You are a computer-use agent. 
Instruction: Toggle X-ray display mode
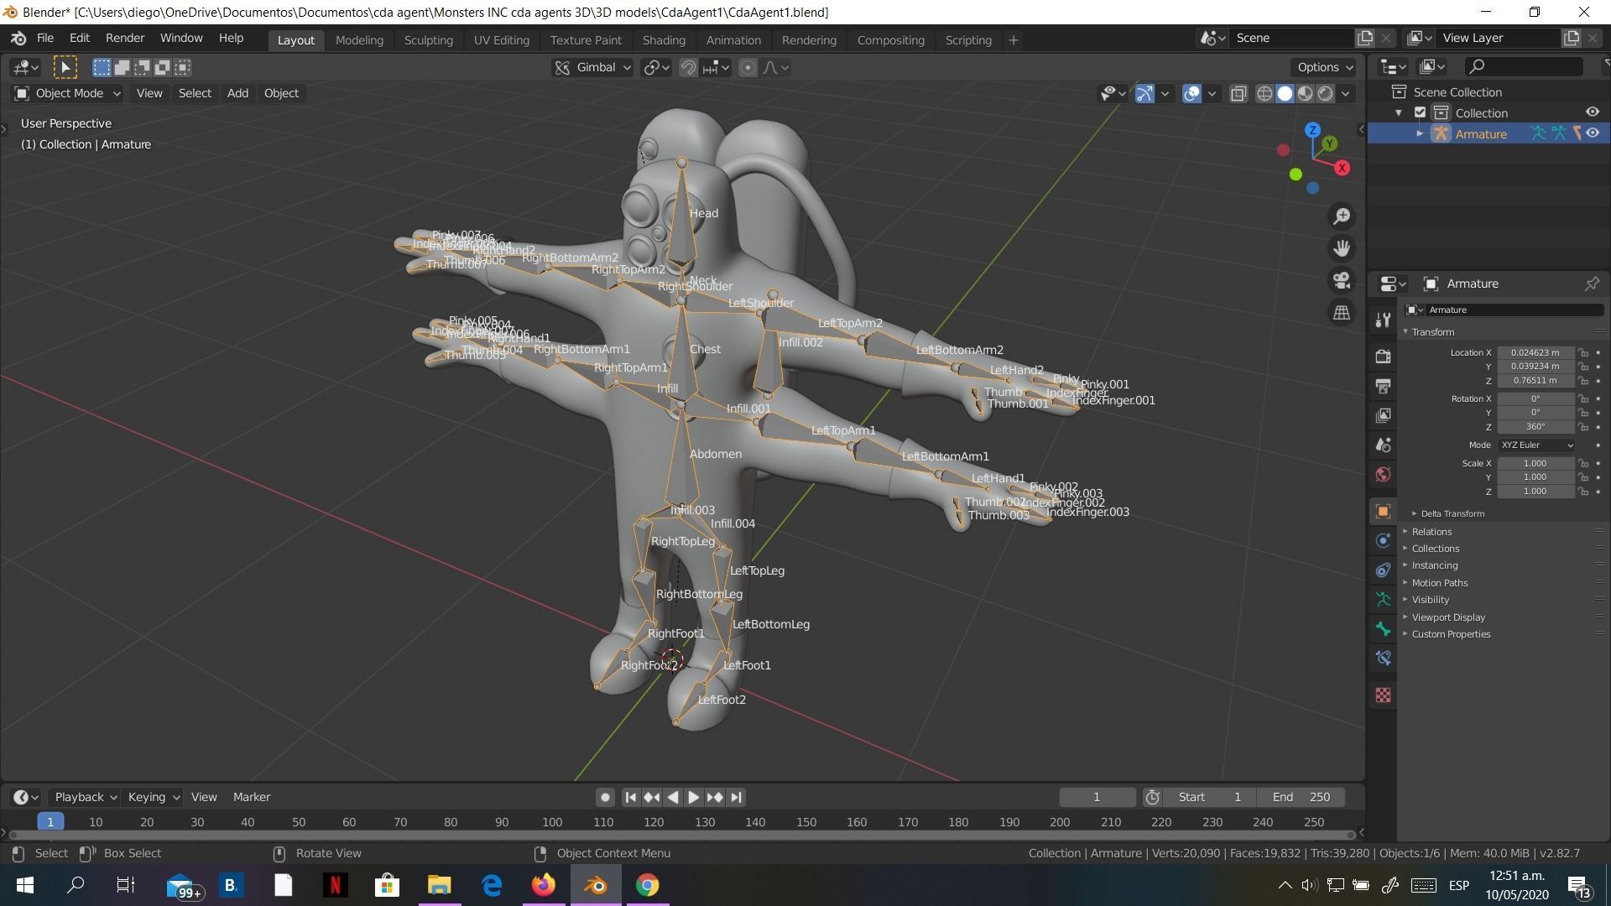(x=1238, y=94)
